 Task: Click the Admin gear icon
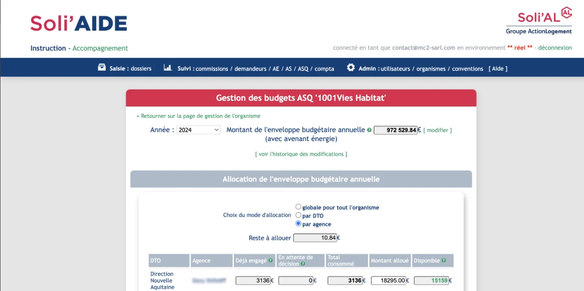point(351,68)
